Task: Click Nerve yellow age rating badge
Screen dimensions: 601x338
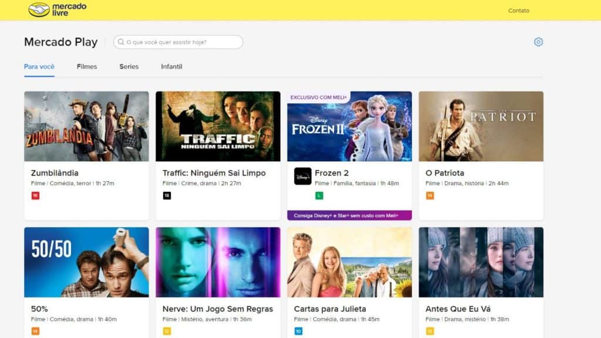Action: point(167,331)
